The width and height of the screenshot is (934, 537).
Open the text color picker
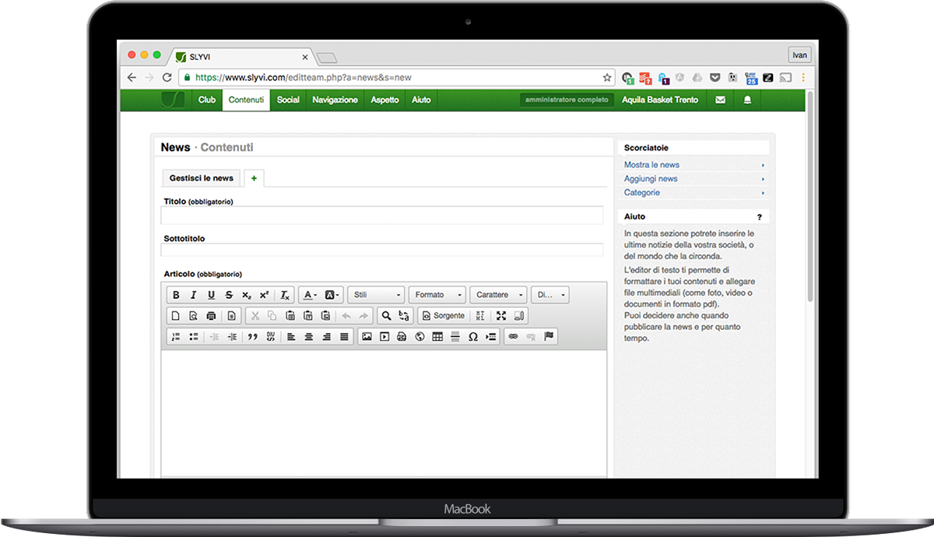click(x=310, y=295)
